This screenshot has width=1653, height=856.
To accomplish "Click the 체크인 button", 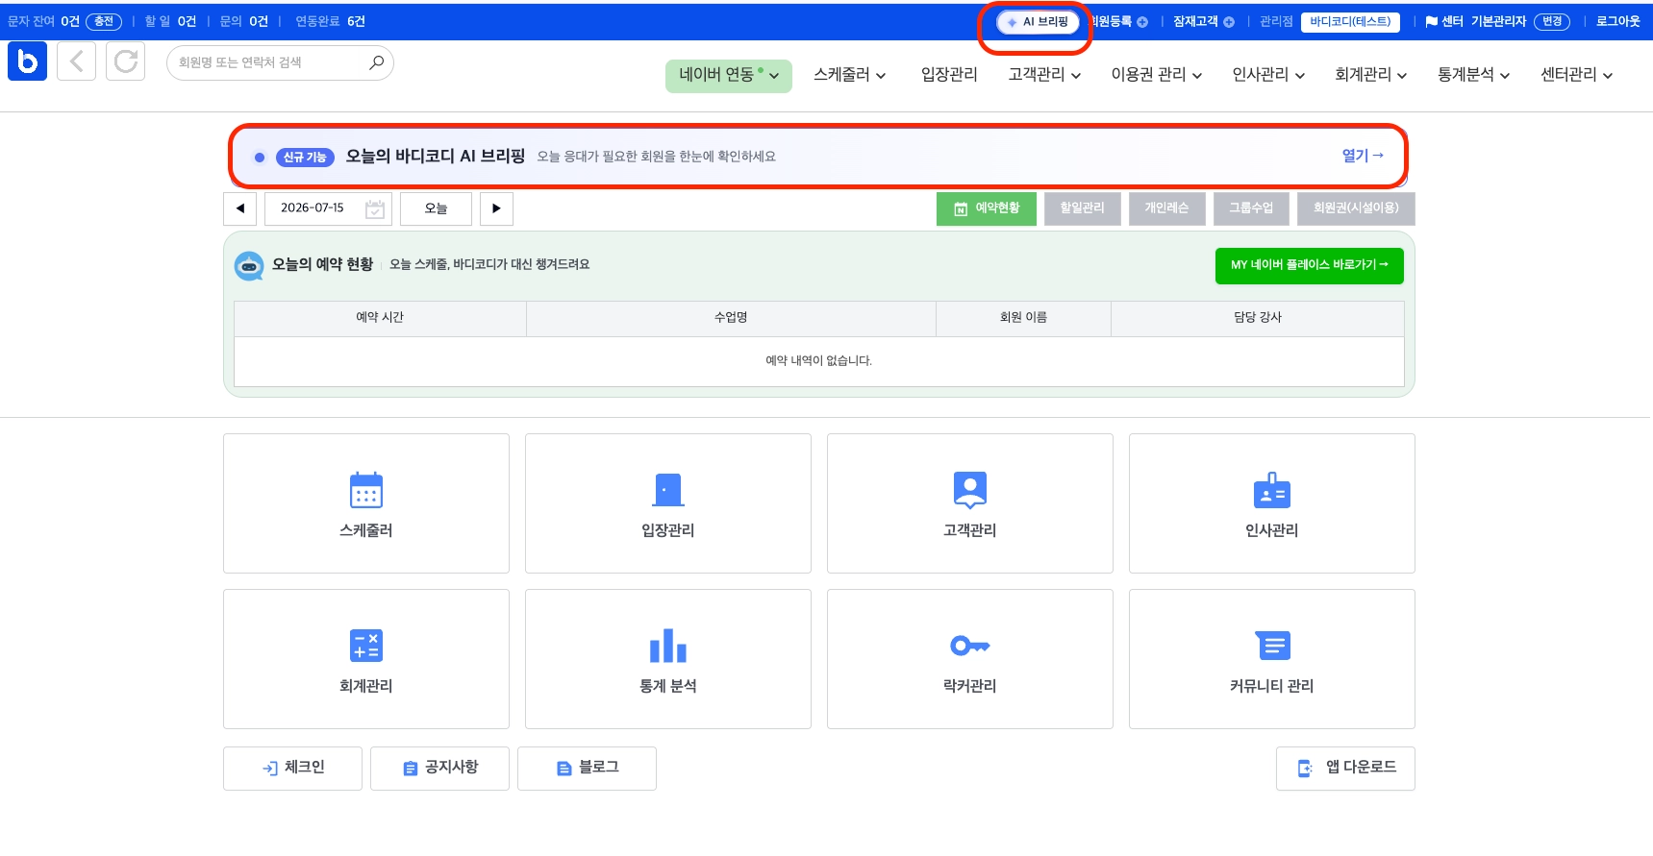I will pos(293,769).
